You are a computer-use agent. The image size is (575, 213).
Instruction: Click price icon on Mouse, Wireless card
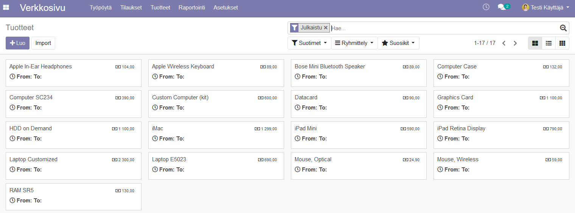coord(548,160)
